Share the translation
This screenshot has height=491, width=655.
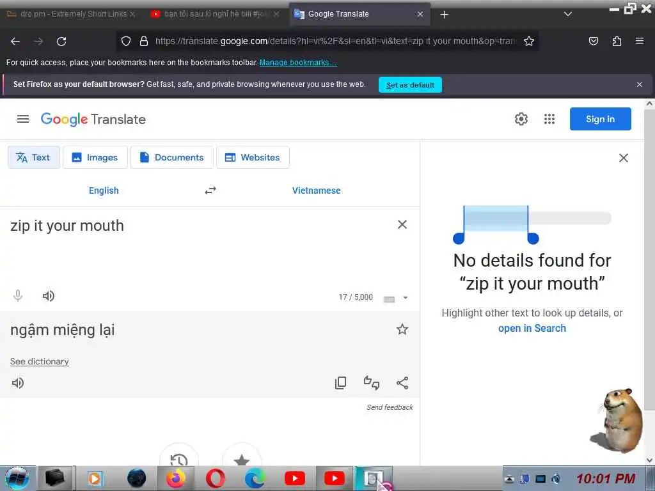tap(402, 383)
